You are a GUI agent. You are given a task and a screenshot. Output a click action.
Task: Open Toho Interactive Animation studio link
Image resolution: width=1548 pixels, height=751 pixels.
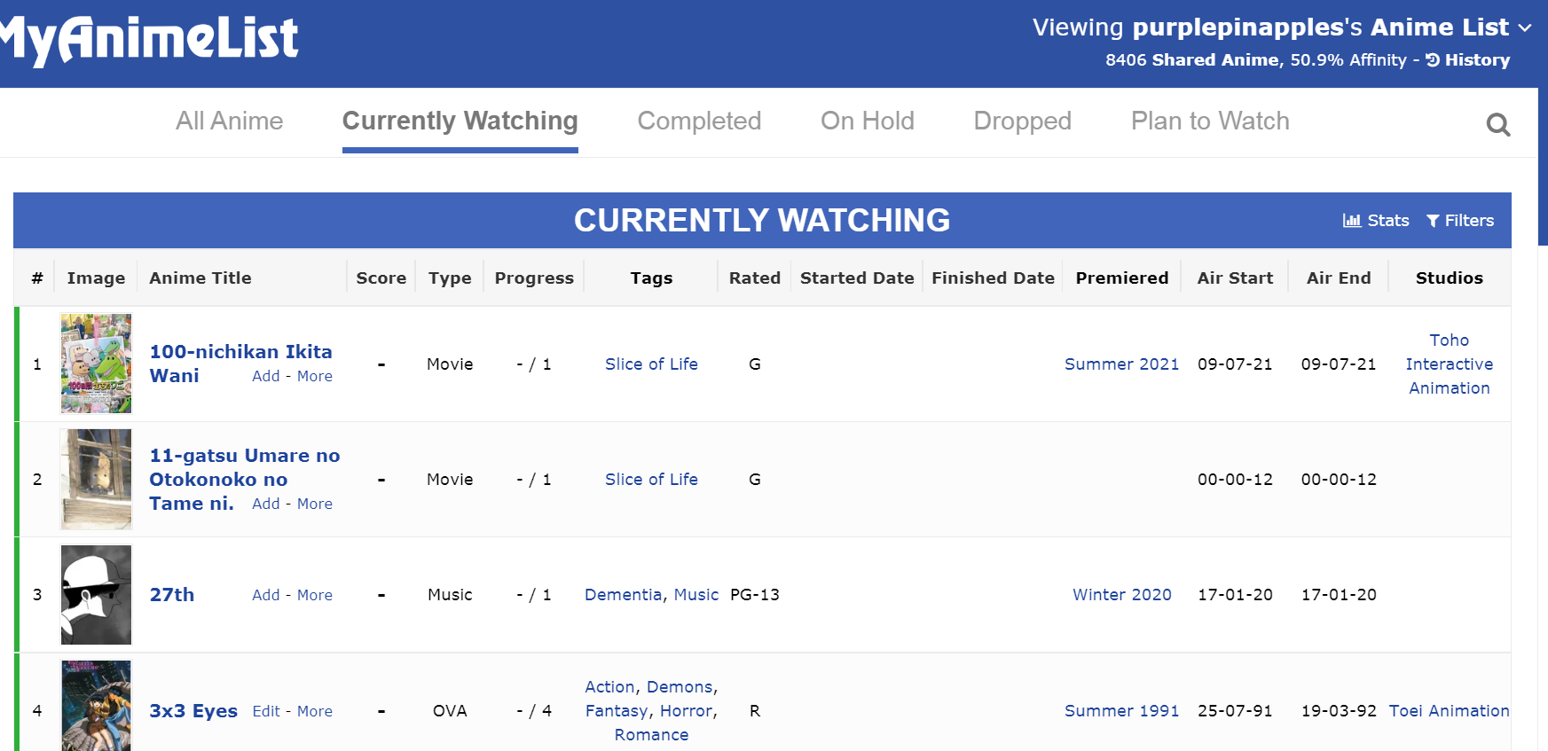pos(1449,364)
